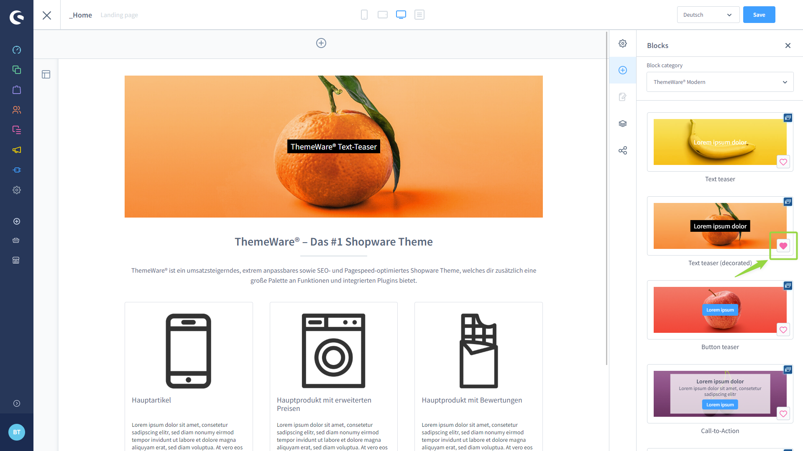The width and height of the screenshot is (803, 451).
Task: Save the landing page
Action: (x=759, y=15)
